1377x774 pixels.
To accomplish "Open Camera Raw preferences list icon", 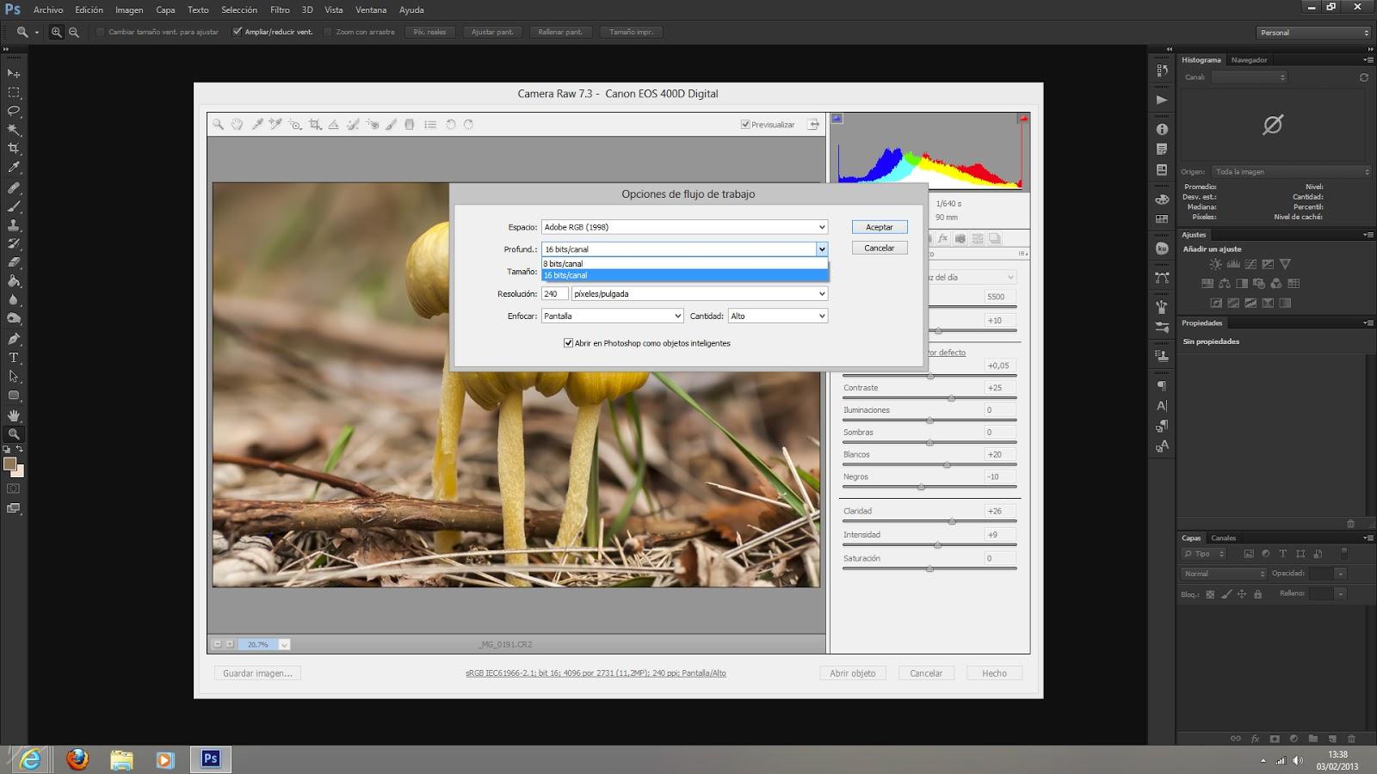I will point(430,125).
